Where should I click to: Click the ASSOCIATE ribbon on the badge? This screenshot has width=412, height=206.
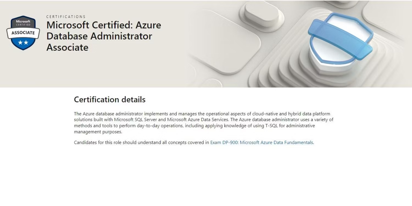click(x=23, y=33)
